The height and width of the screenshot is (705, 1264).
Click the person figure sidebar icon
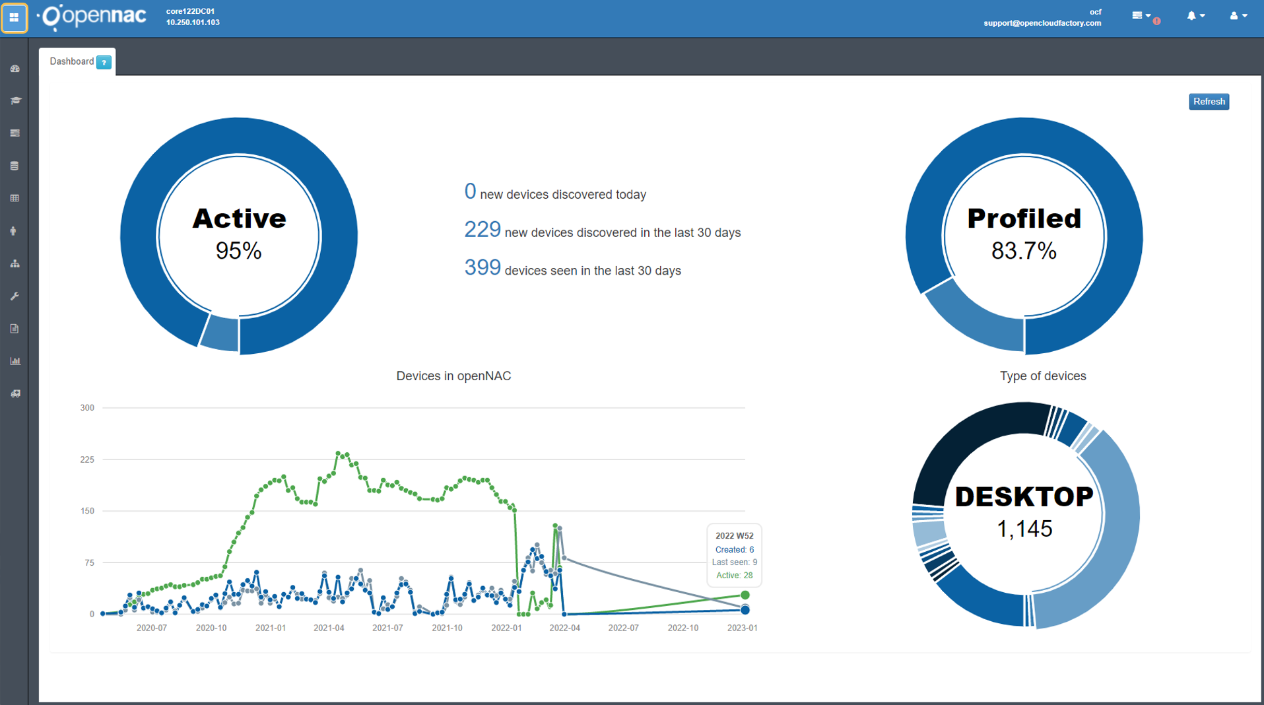tap(14, 231)
